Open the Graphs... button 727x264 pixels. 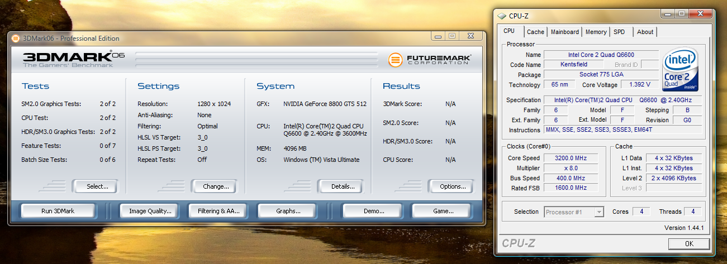coord(288,211)
